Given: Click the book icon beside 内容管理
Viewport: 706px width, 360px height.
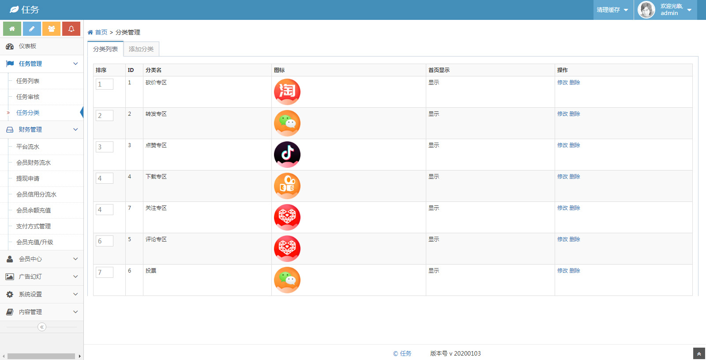Looking at the screenshot, I should point(10,312).
